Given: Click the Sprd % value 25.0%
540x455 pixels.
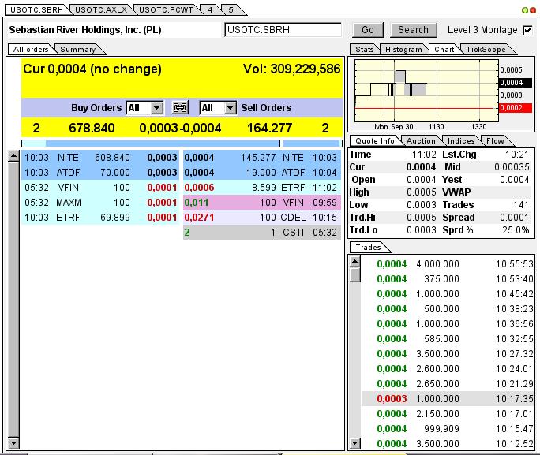Looking at the screenshot, I should point(516,230).
